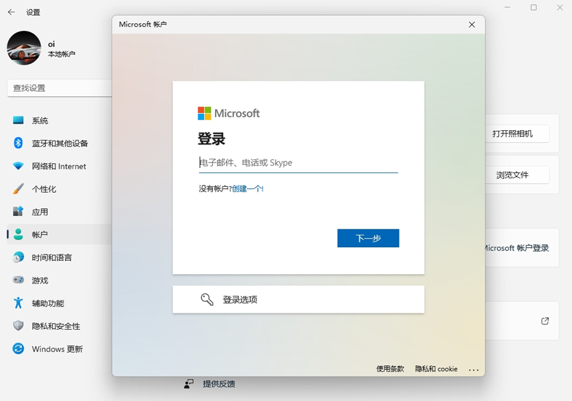
Task: Click the person icon beside 帐户
Action: point(19,235)
